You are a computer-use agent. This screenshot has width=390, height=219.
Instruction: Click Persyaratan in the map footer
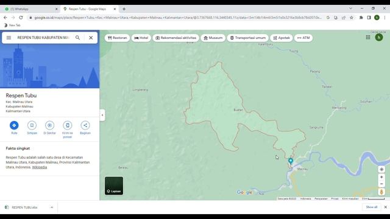pyautogui.click(x=321, y=199)
